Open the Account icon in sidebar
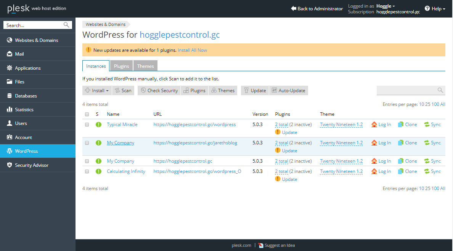This screenshot has height=251, width=453. pyautogui.click(x=10, y=137)
